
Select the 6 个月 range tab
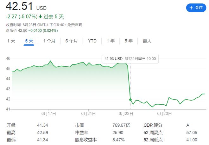72,41
